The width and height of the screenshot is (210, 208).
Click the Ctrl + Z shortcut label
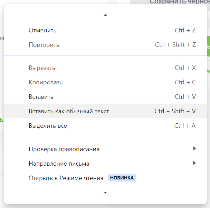click(185, 30)
